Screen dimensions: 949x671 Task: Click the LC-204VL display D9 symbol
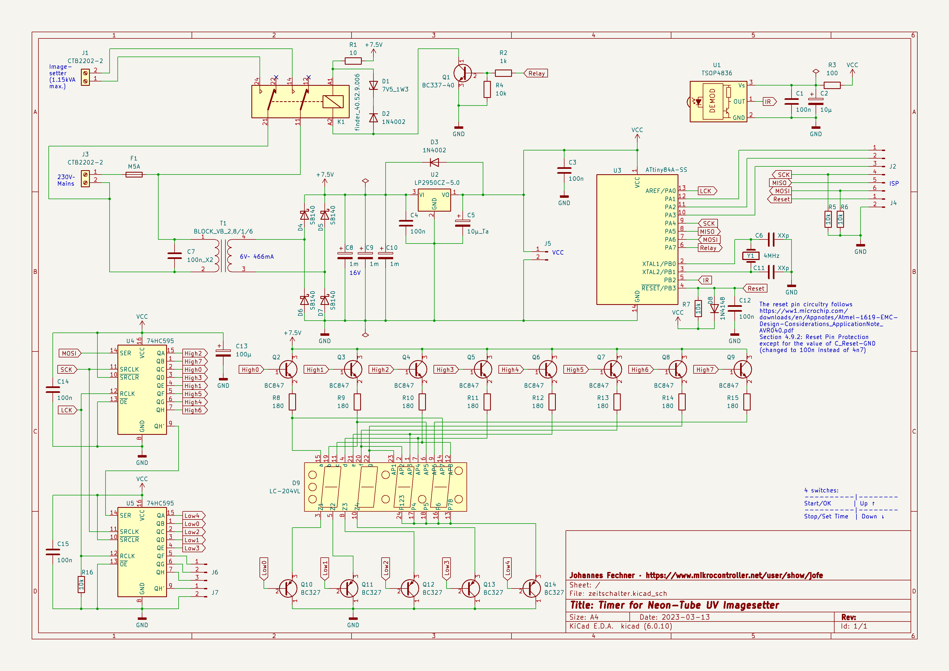tap(385, 487)
